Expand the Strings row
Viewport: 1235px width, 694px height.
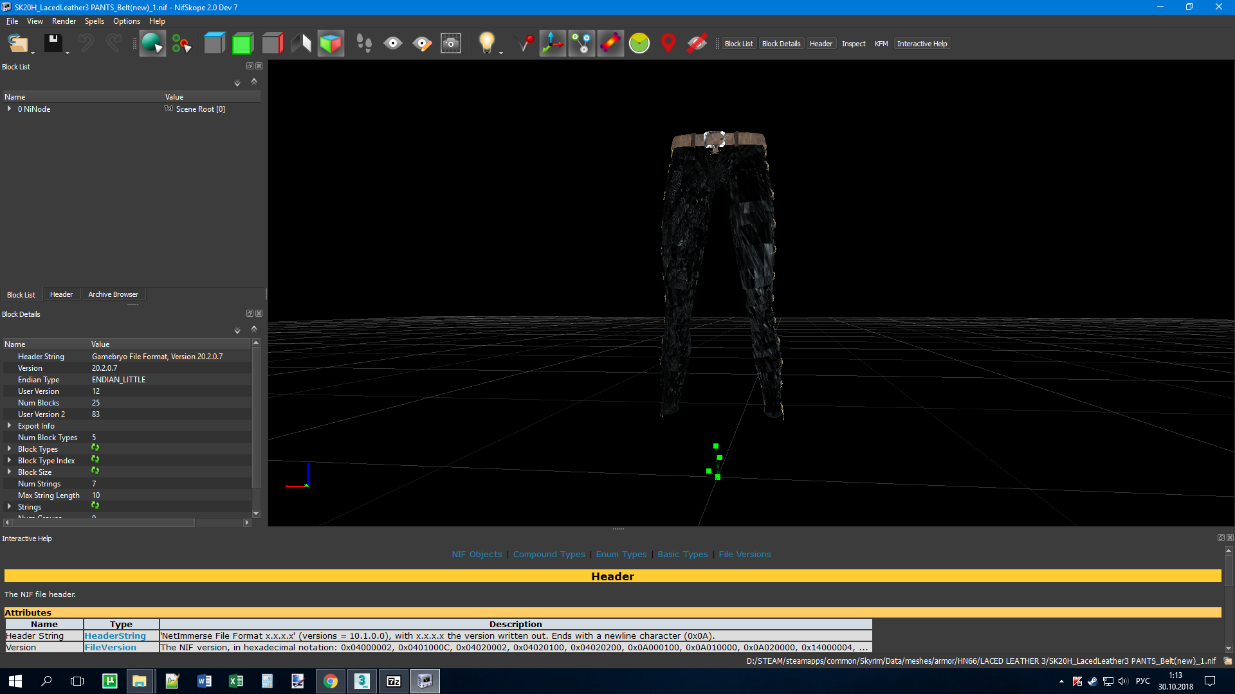coord(9,506)
